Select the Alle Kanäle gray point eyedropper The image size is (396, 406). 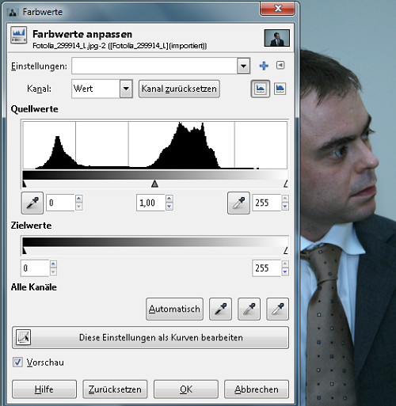249,309
